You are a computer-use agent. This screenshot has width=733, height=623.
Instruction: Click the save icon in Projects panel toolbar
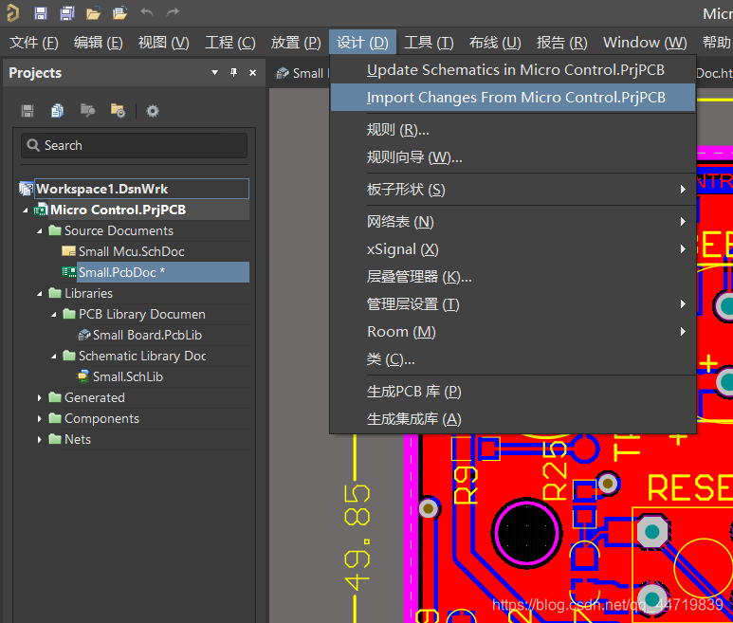[x=27, y=111]
